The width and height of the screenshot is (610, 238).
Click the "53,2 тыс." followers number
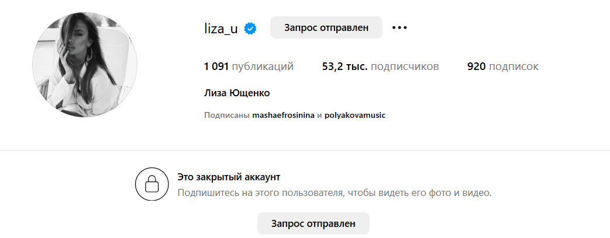(x=344, y=66)
